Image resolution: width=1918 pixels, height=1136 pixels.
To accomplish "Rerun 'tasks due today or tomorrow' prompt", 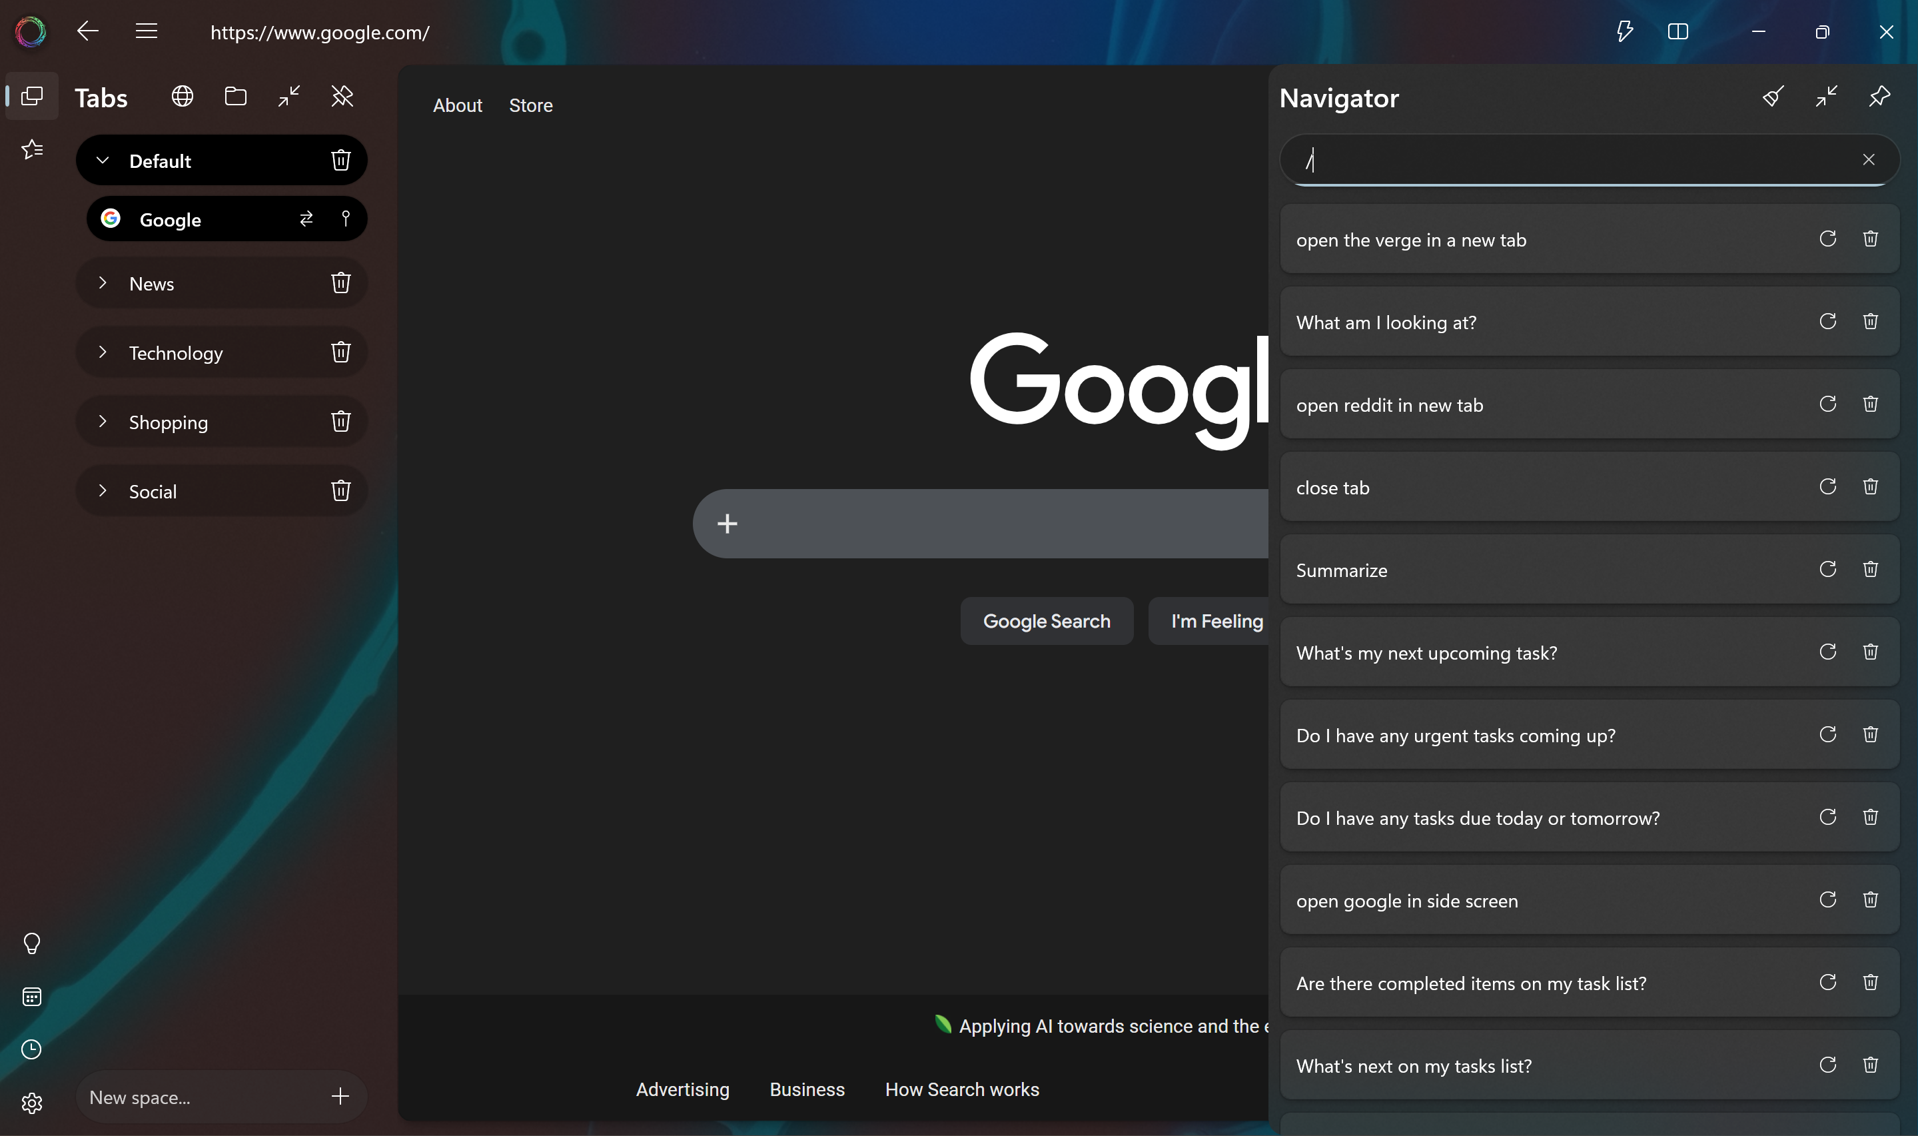I will click(x=1827, y=818).
